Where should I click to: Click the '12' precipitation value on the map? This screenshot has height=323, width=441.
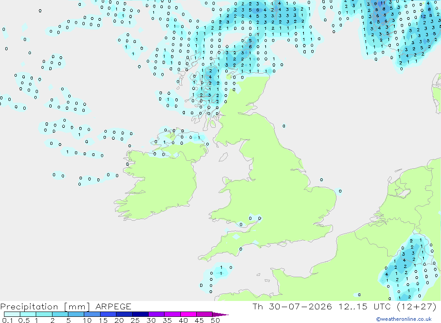pos(423,17)
